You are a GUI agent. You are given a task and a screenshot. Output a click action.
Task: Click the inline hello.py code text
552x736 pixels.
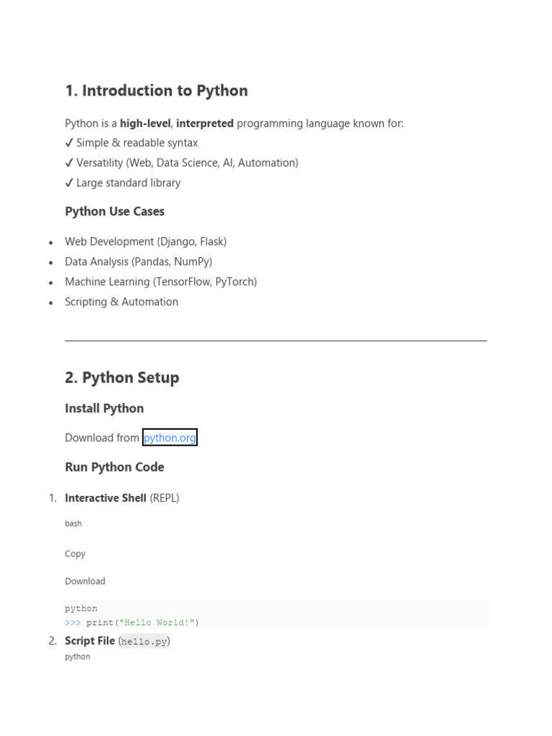click(x=144, y=641)
